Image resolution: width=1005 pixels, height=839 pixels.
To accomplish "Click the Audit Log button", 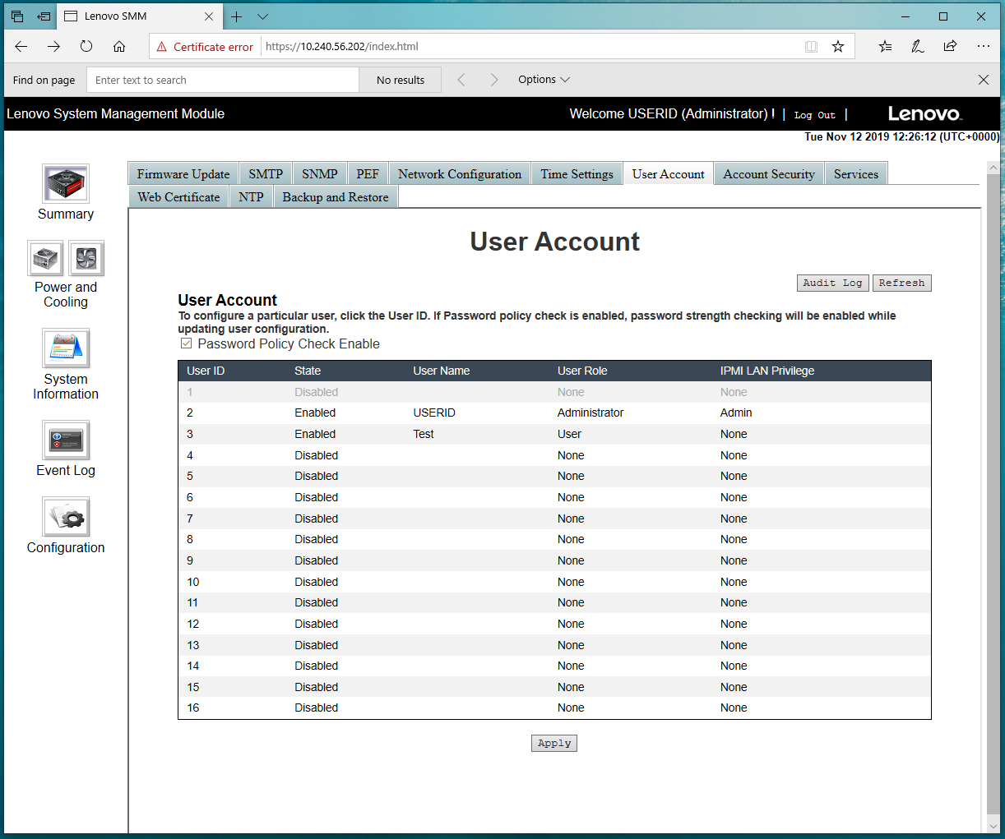I will click(832, 283).
